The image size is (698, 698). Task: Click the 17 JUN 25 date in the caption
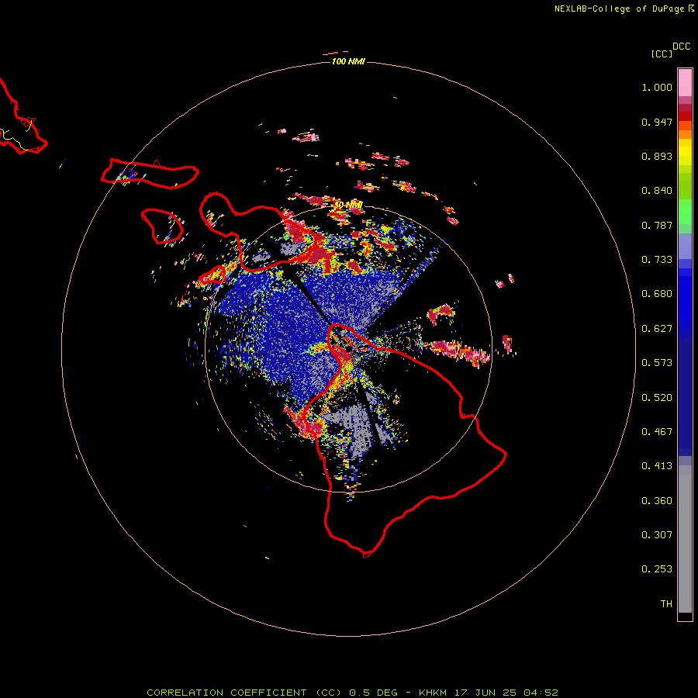(485, 693)
